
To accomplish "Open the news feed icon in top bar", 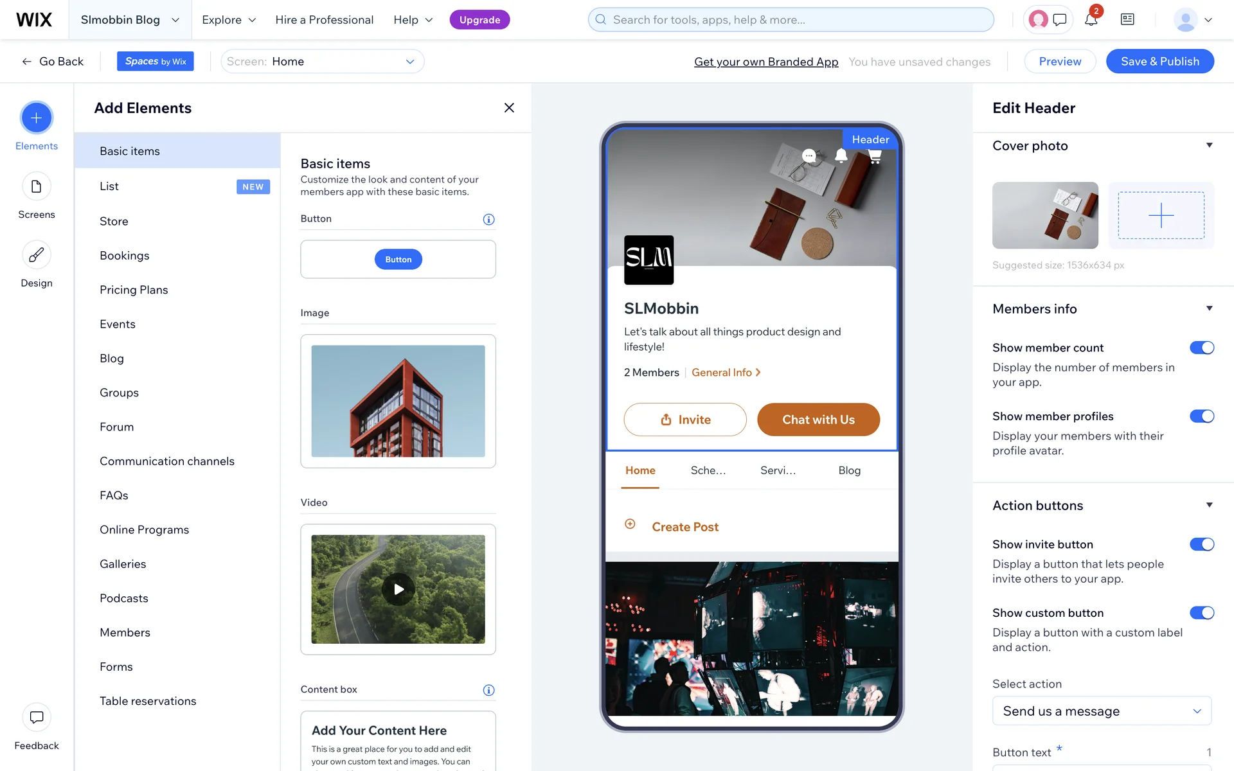I will [x=1127, y=20].
